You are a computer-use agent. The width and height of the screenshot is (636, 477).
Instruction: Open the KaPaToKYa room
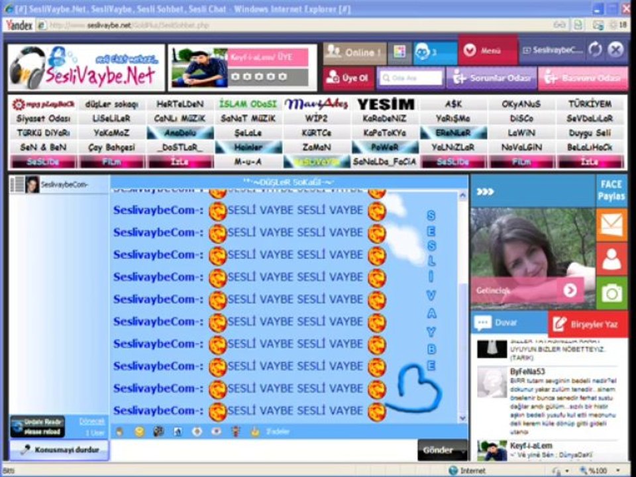[x=385, y=132]
